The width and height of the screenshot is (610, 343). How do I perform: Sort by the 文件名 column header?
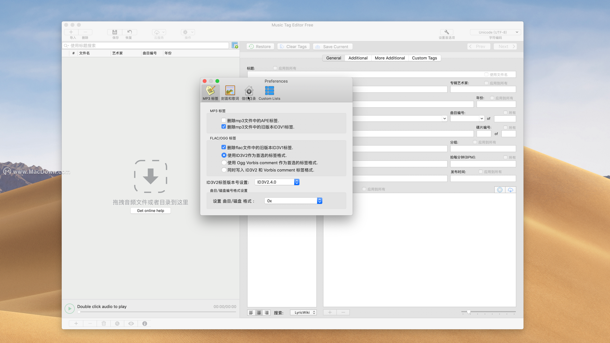click(x=94, y=53)
